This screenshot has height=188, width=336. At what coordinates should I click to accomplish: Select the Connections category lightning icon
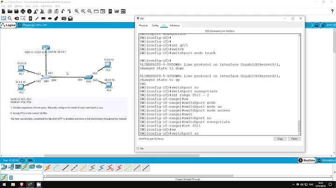point(25,167)
